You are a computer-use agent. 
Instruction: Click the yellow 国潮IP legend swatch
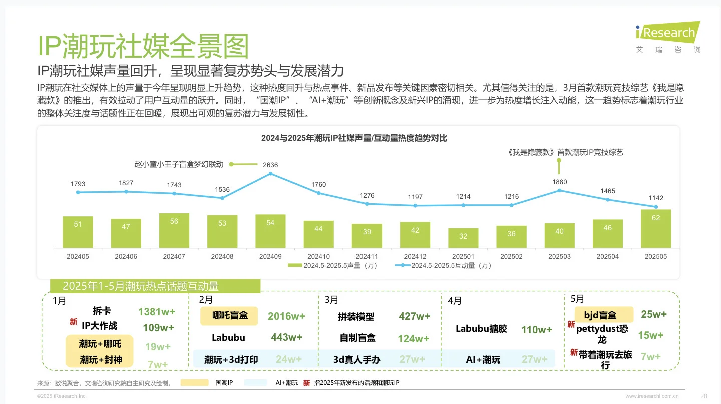[194, 383]
